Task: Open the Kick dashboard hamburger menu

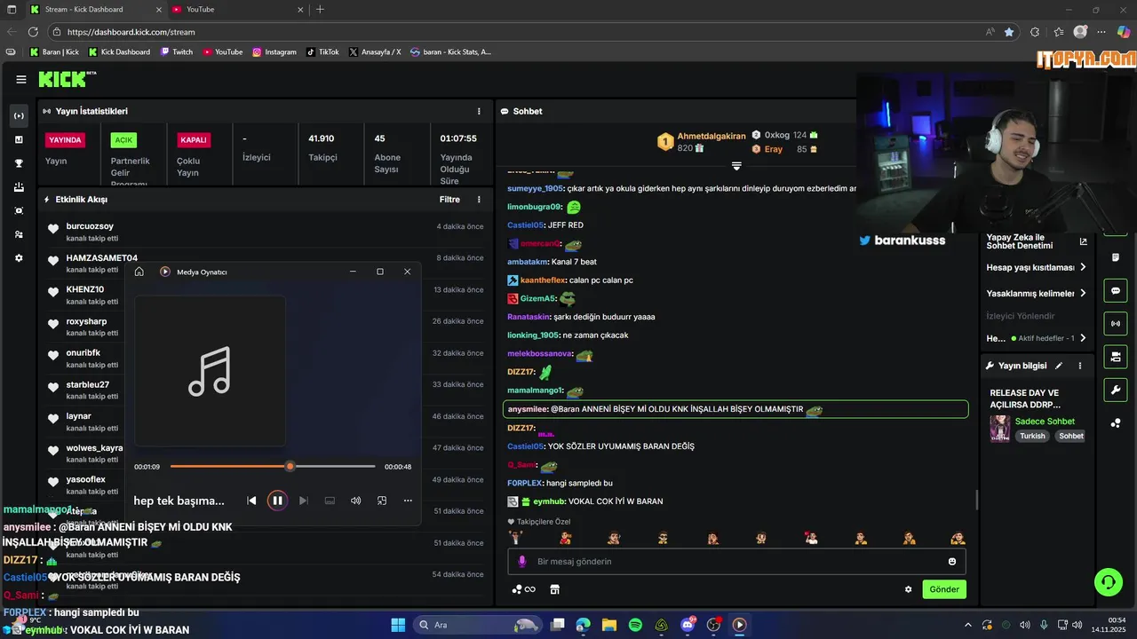Action: pos(21,79)
